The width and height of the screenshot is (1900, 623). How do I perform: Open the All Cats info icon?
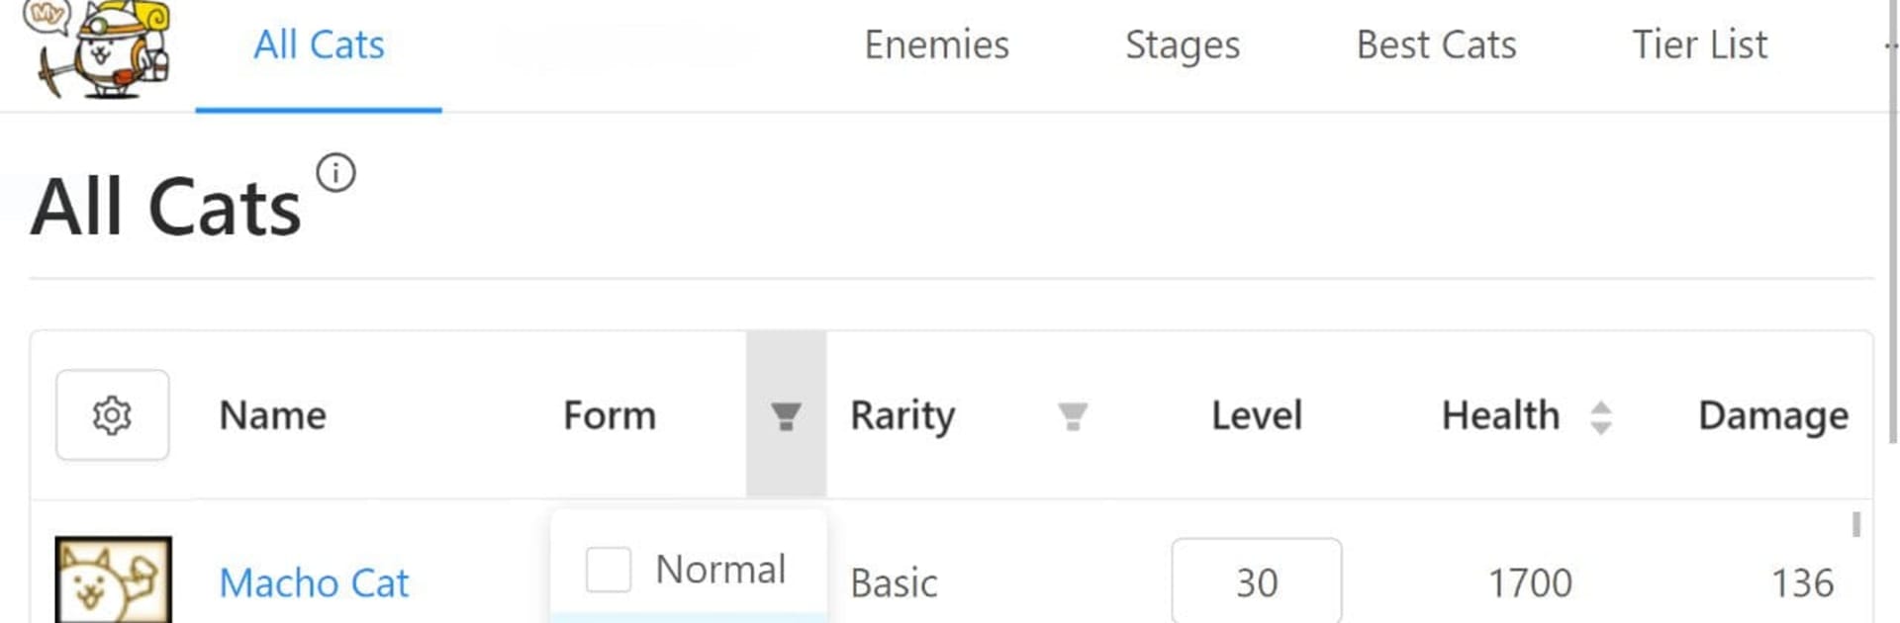(x=335, y=173)
